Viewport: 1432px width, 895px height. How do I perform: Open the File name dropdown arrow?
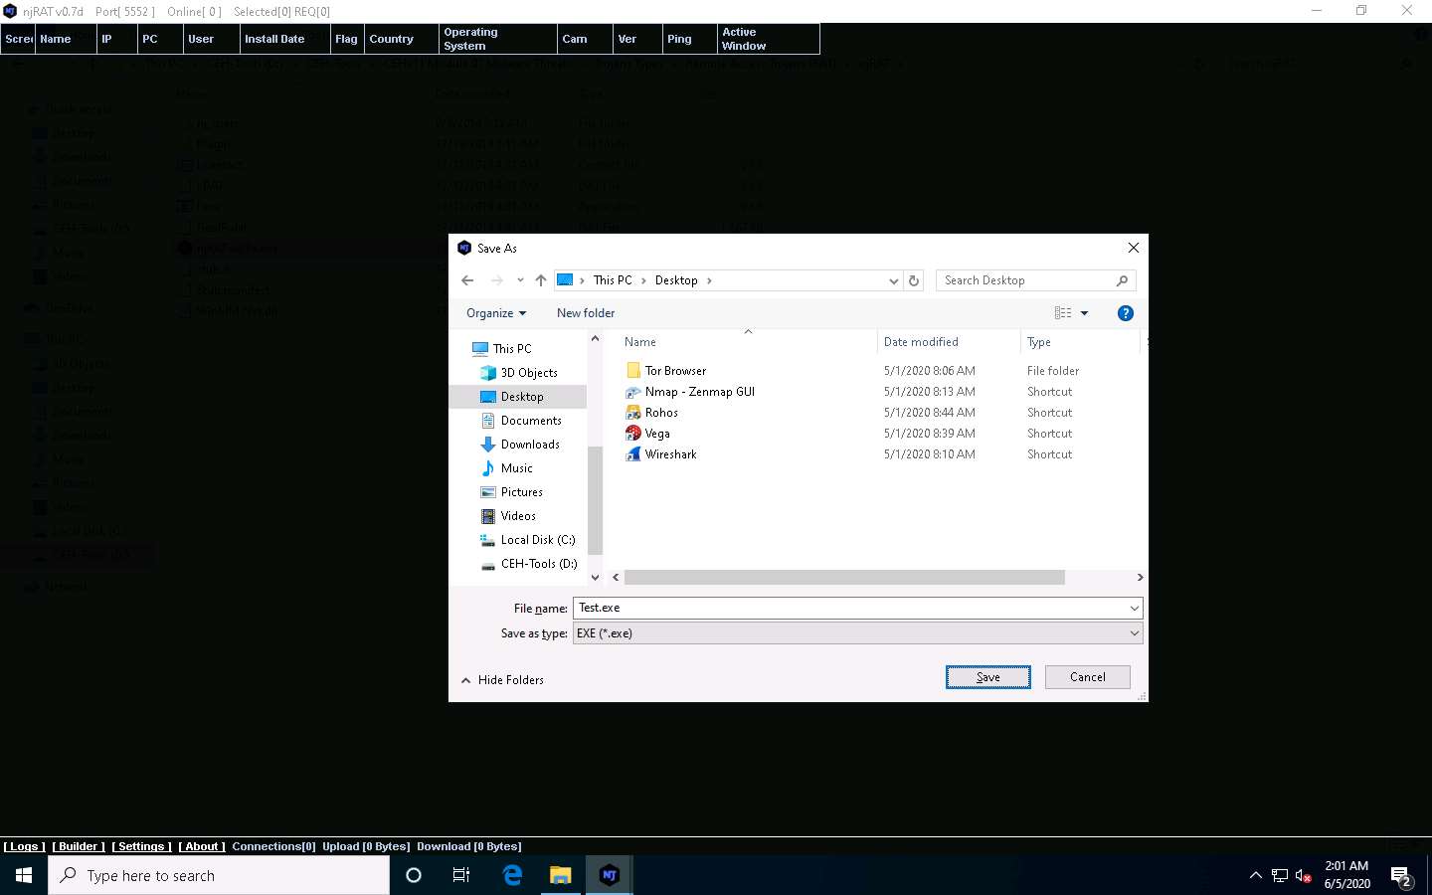[1134, 608]
